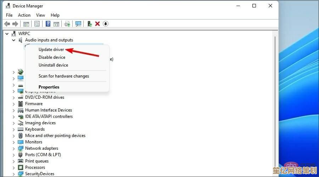Click the black down-arrow Disable device icon
The width and height of the screenshot is (319, 177).
[x=106, y=24]
